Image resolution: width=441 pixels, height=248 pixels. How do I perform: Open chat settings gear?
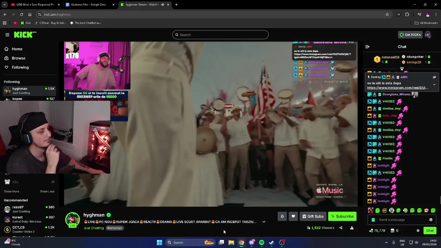pos(418,230)
